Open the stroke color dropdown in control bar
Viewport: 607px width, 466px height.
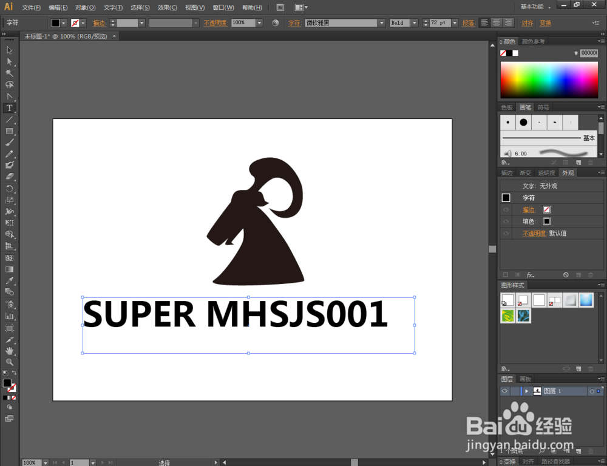[x=83, y=23]
